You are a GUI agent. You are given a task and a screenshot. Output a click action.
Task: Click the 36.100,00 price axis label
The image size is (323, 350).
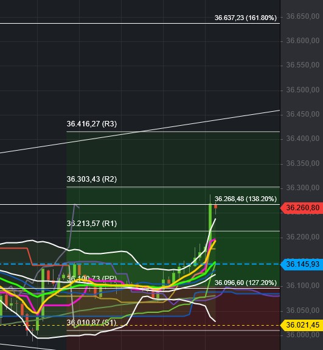pyautogui.click(x=303, y=286)
